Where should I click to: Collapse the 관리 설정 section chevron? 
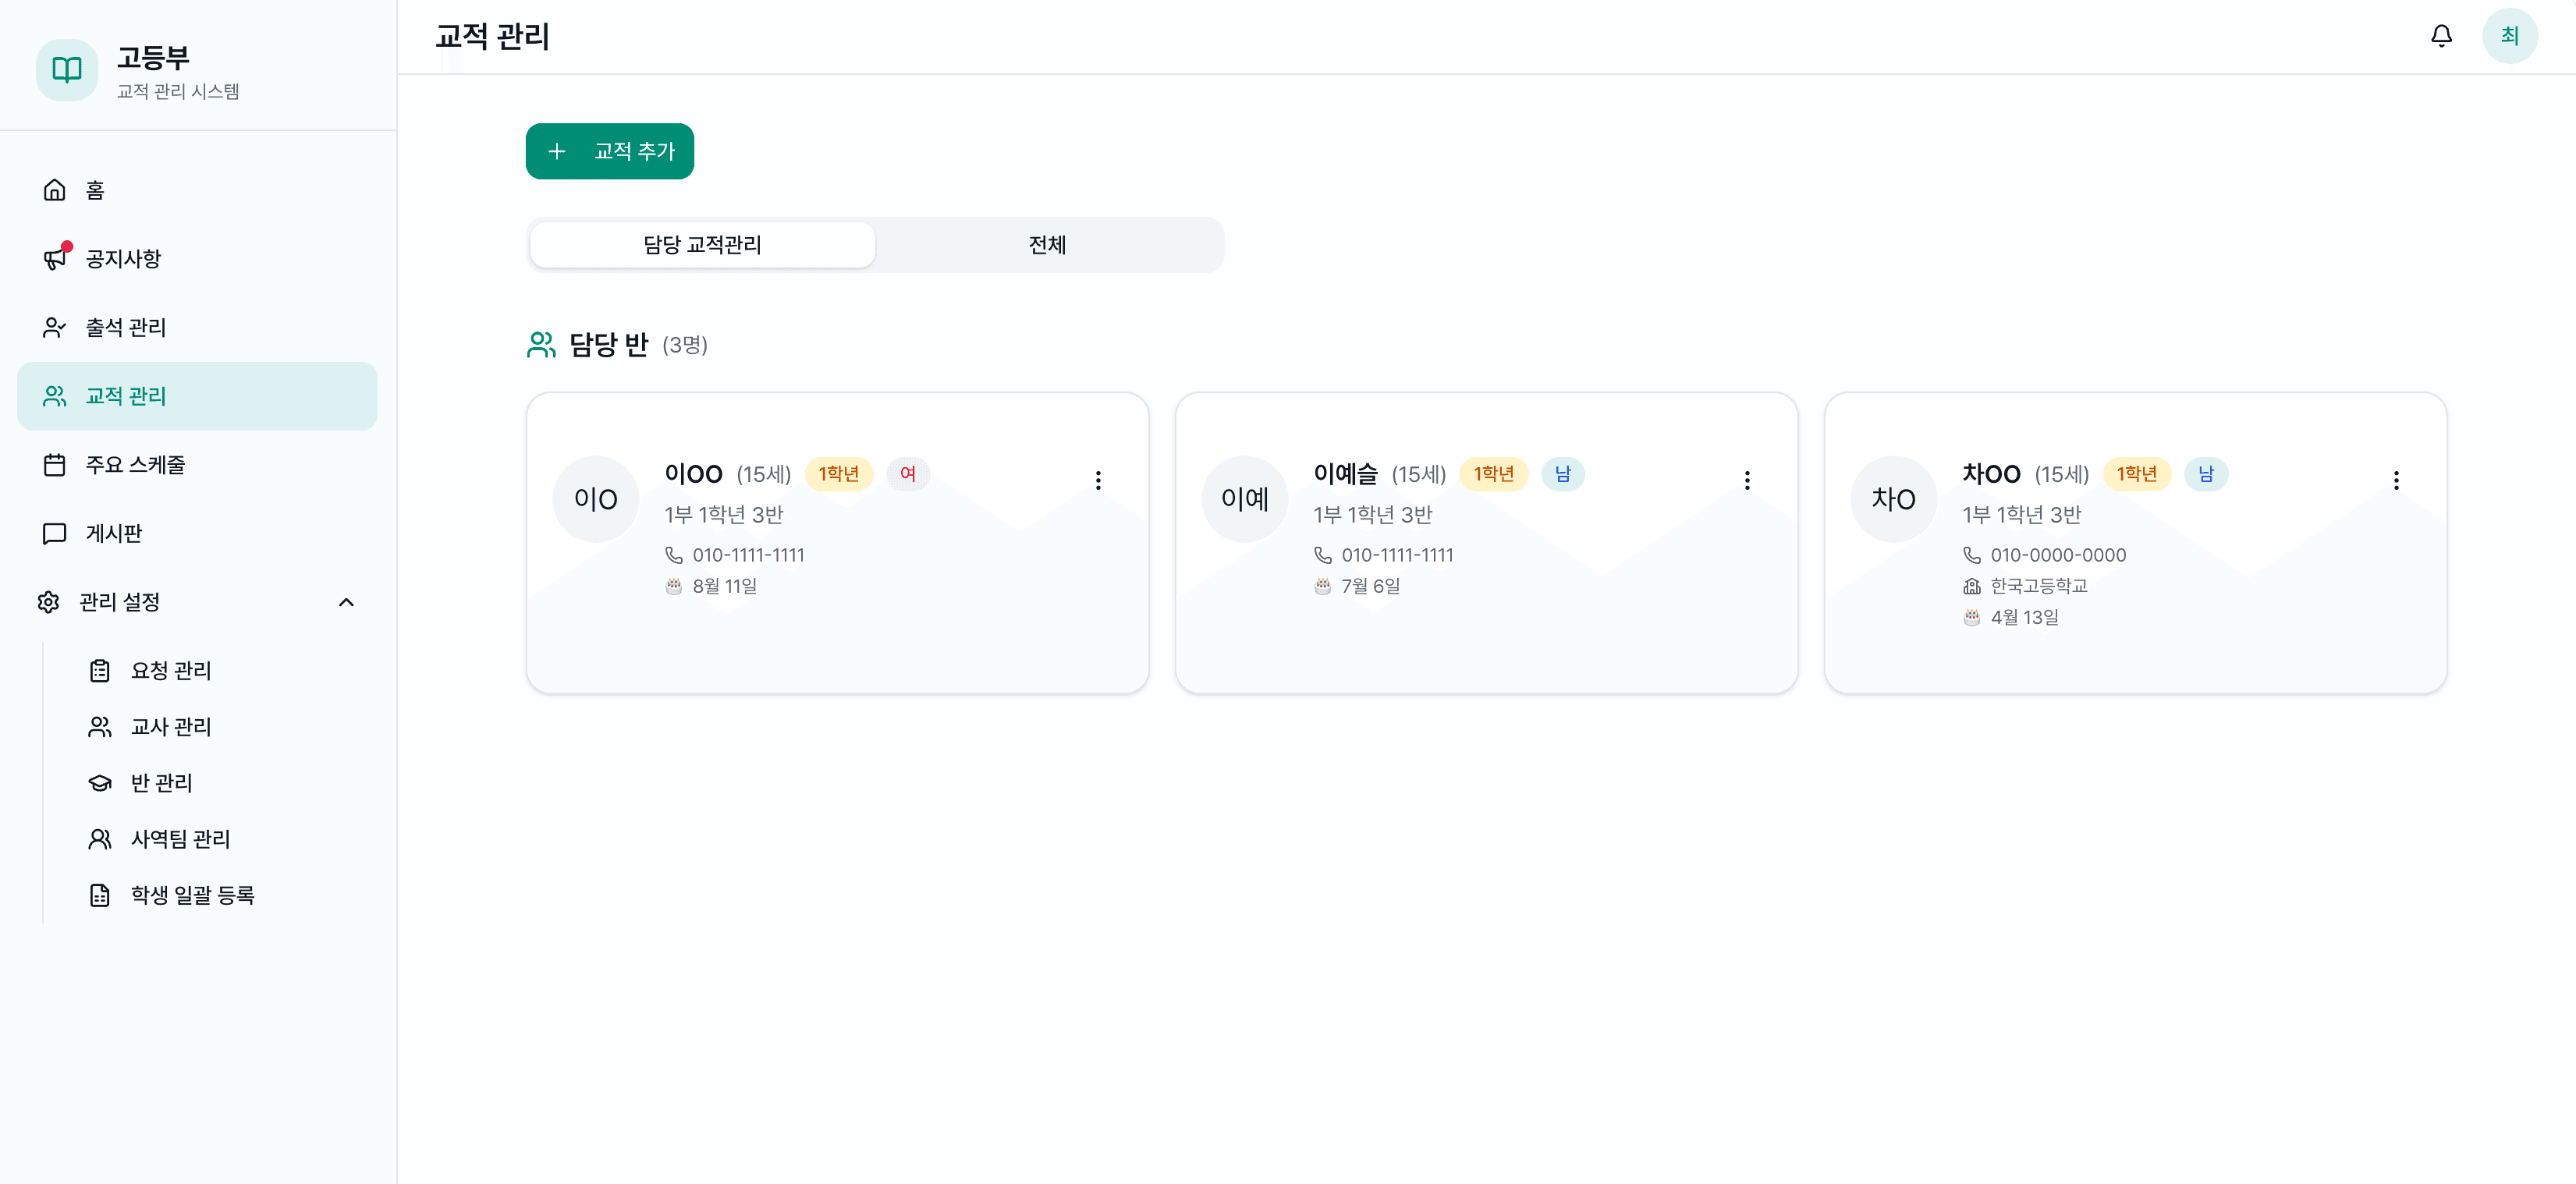point(347,602)
